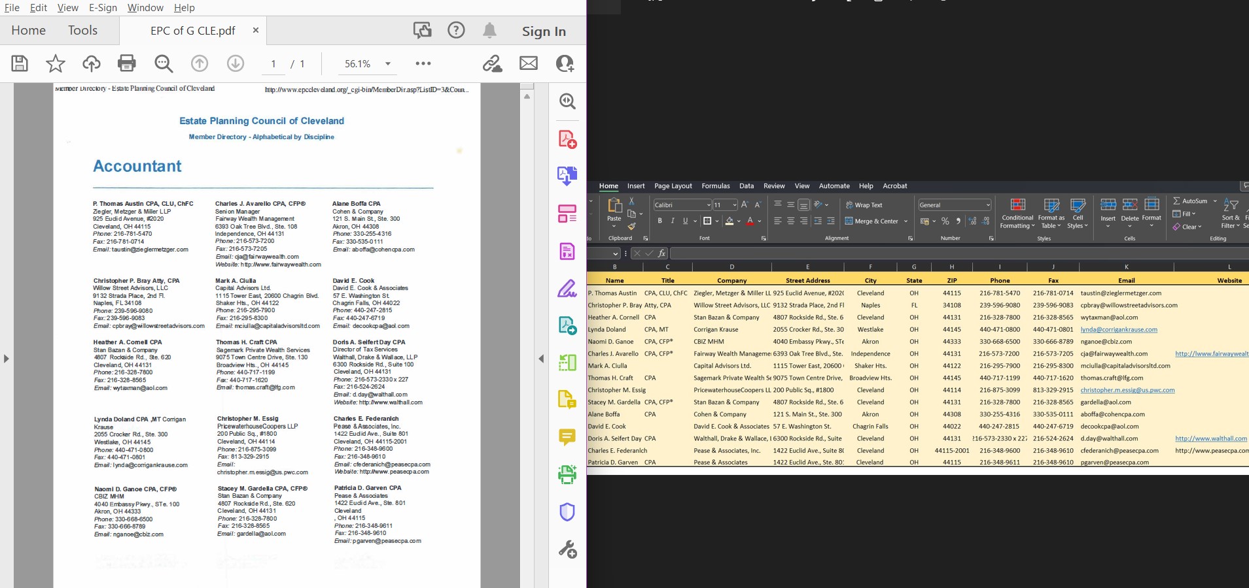Toggle Align Left in Excel Alignment group
Image resolution: width=1249 pixels, height=588 pixels.
click(778, 221)
